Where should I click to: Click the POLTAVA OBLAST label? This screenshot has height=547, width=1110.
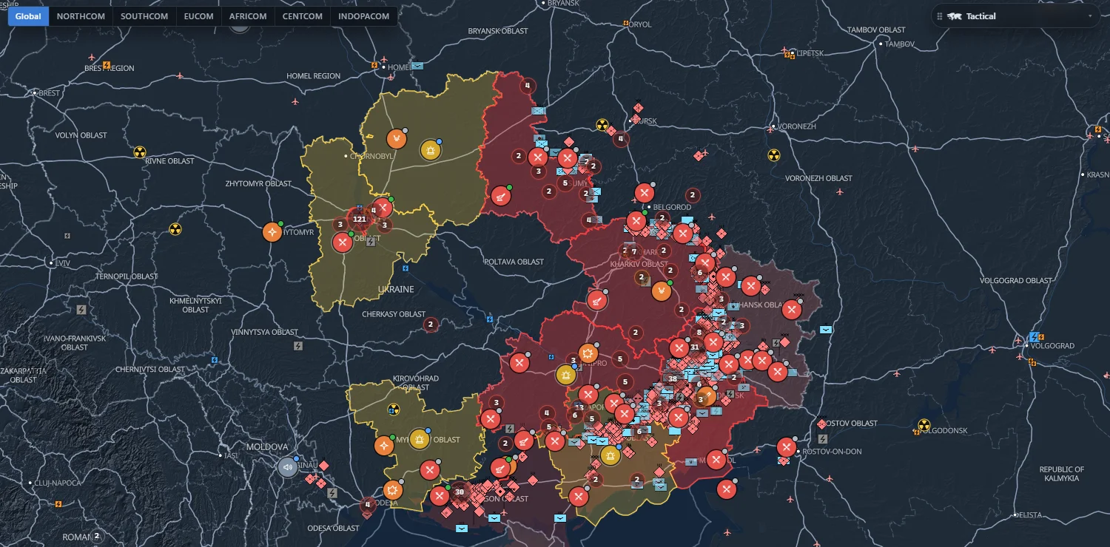[514, 262]
